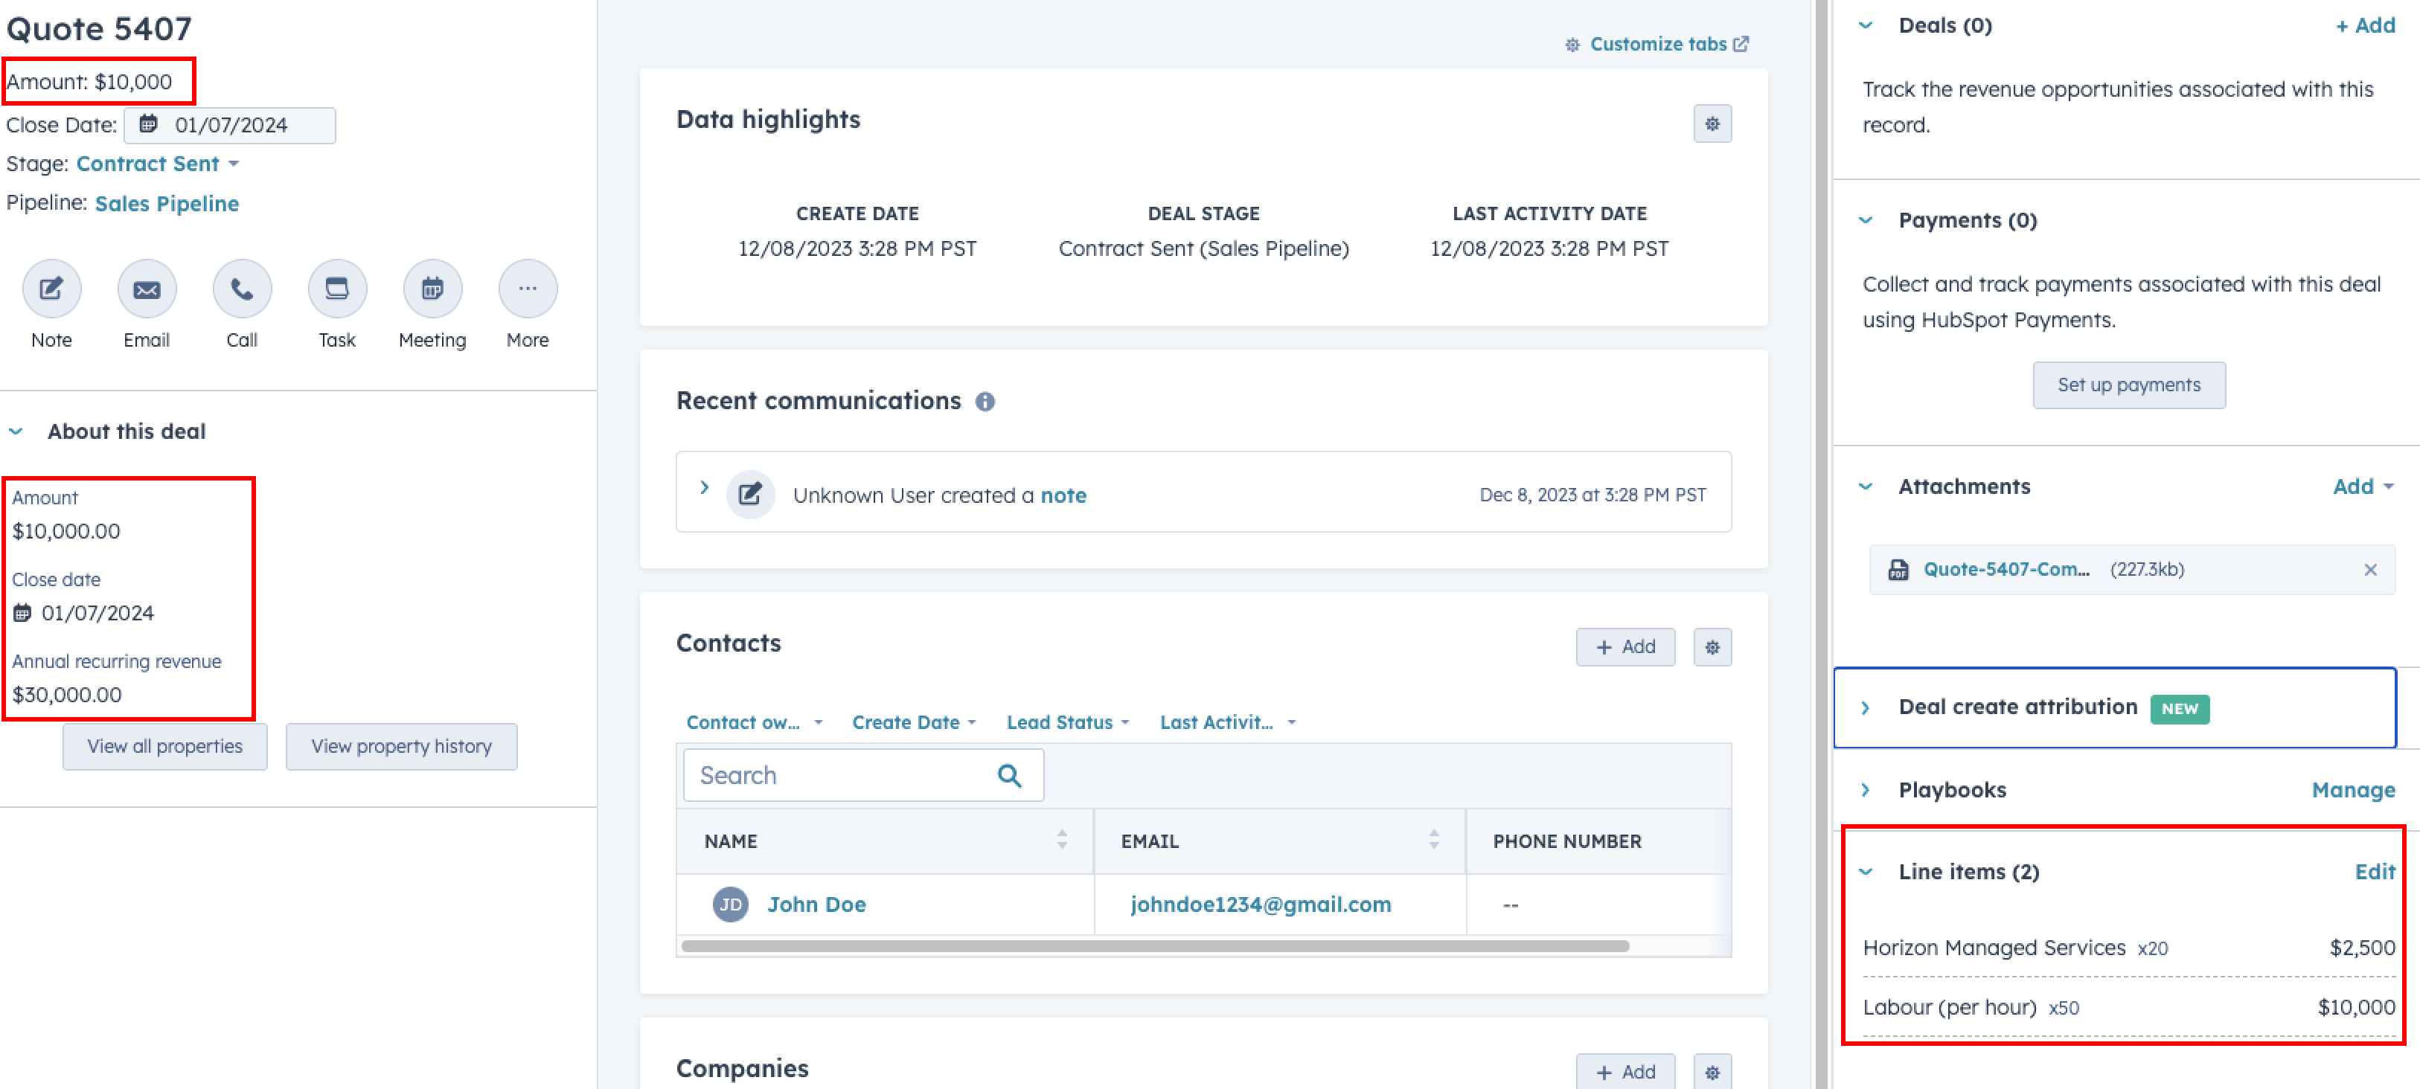Click View property history button
The image size is (2420, 1089).
(401, 746)
